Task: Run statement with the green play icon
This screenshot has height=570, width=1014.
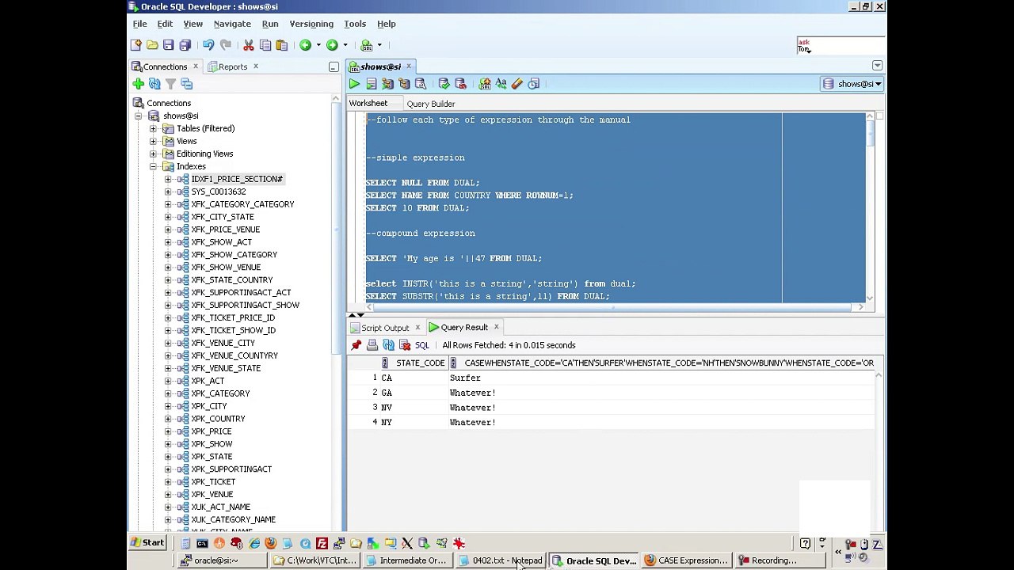Action: click(355, 84)
